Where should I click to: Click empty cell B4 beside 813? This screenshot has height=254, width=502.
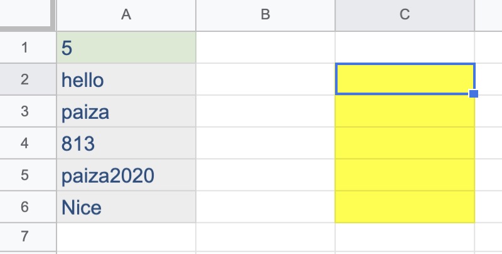265,143
